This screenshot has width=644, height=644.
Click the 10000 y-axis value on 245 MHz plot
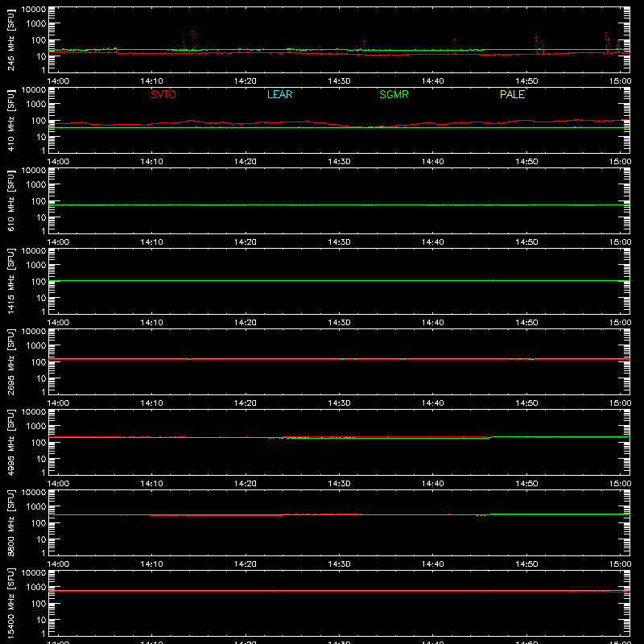tap(34, 10)
